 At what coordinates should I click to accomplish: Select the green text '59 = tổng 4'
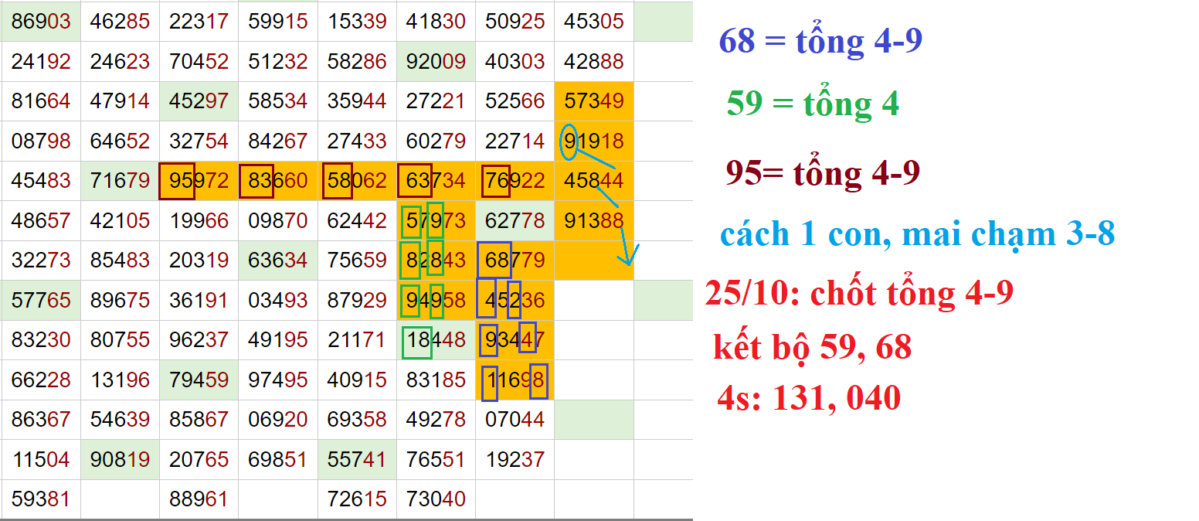coord(812,103)
